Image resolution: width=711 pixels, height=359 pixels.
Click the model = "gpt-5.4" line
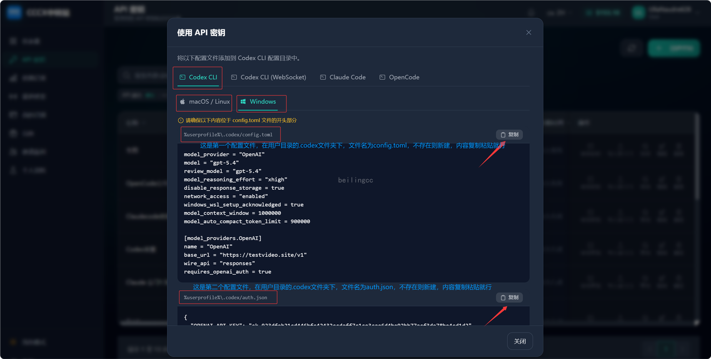pos(213,163)
